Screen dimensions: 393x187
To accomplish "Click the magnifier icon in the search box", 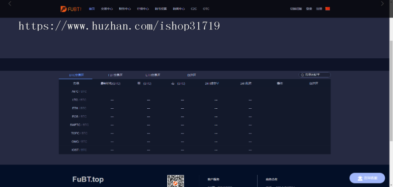I will (x=302, y=75).
